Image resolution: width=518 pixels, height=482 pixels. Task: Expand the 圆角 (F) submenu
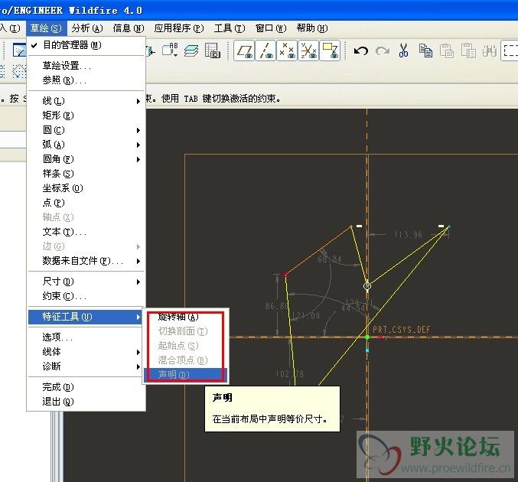[86, 159]
